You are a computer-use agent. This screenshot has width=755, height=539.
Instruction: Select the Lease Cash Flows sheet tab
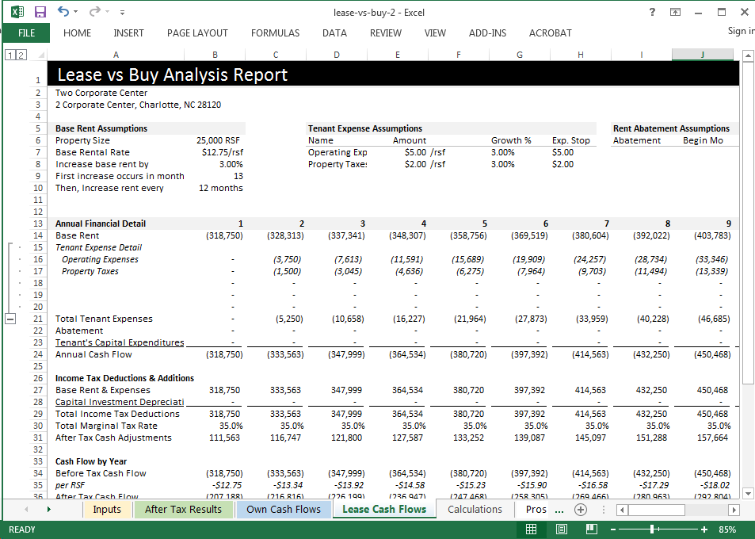point(384,509)
